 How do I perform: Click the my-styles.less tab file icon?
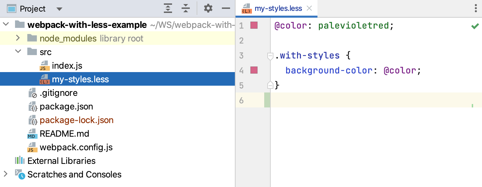(246, 8)
